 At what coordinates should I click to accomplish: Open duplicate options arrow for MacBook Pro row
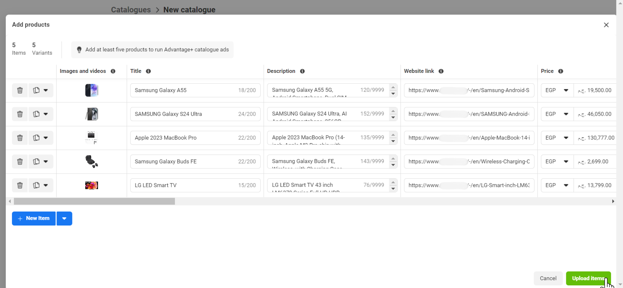point(46,138)
